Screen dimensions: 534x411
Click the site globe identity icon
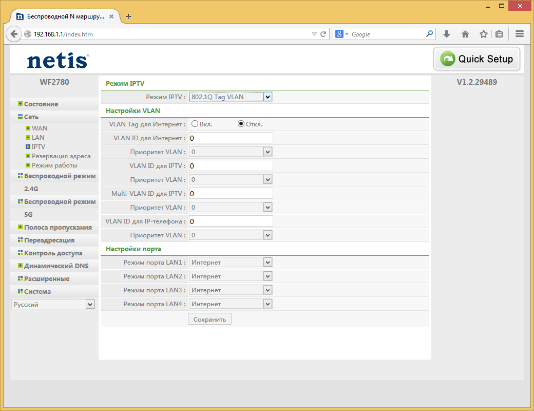pos(28,34)
